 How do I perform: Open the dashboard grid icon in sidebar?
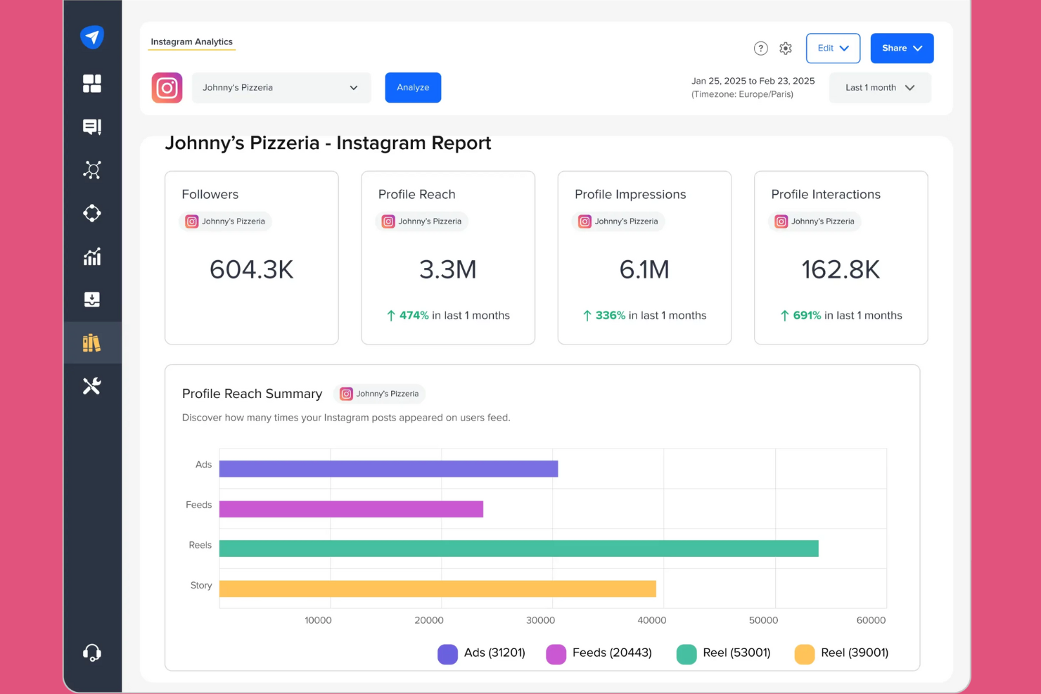pyautogui.click(x=92, y=83)
